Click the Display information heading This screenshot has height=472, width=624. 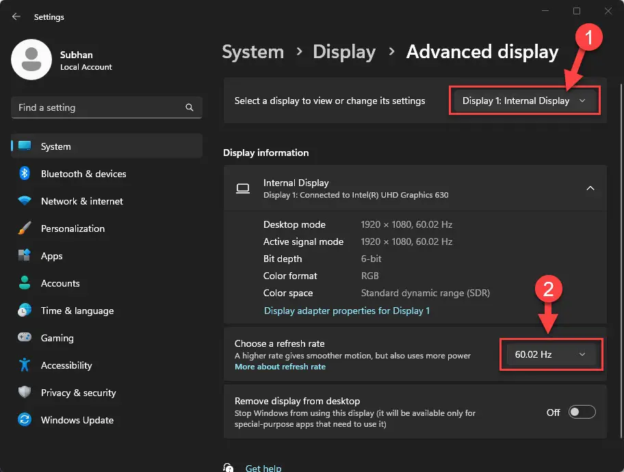tap(266, 153)
